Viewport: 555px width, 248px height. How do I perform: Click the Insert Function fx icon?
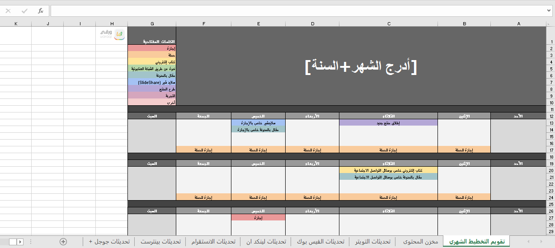pos(41,11)
